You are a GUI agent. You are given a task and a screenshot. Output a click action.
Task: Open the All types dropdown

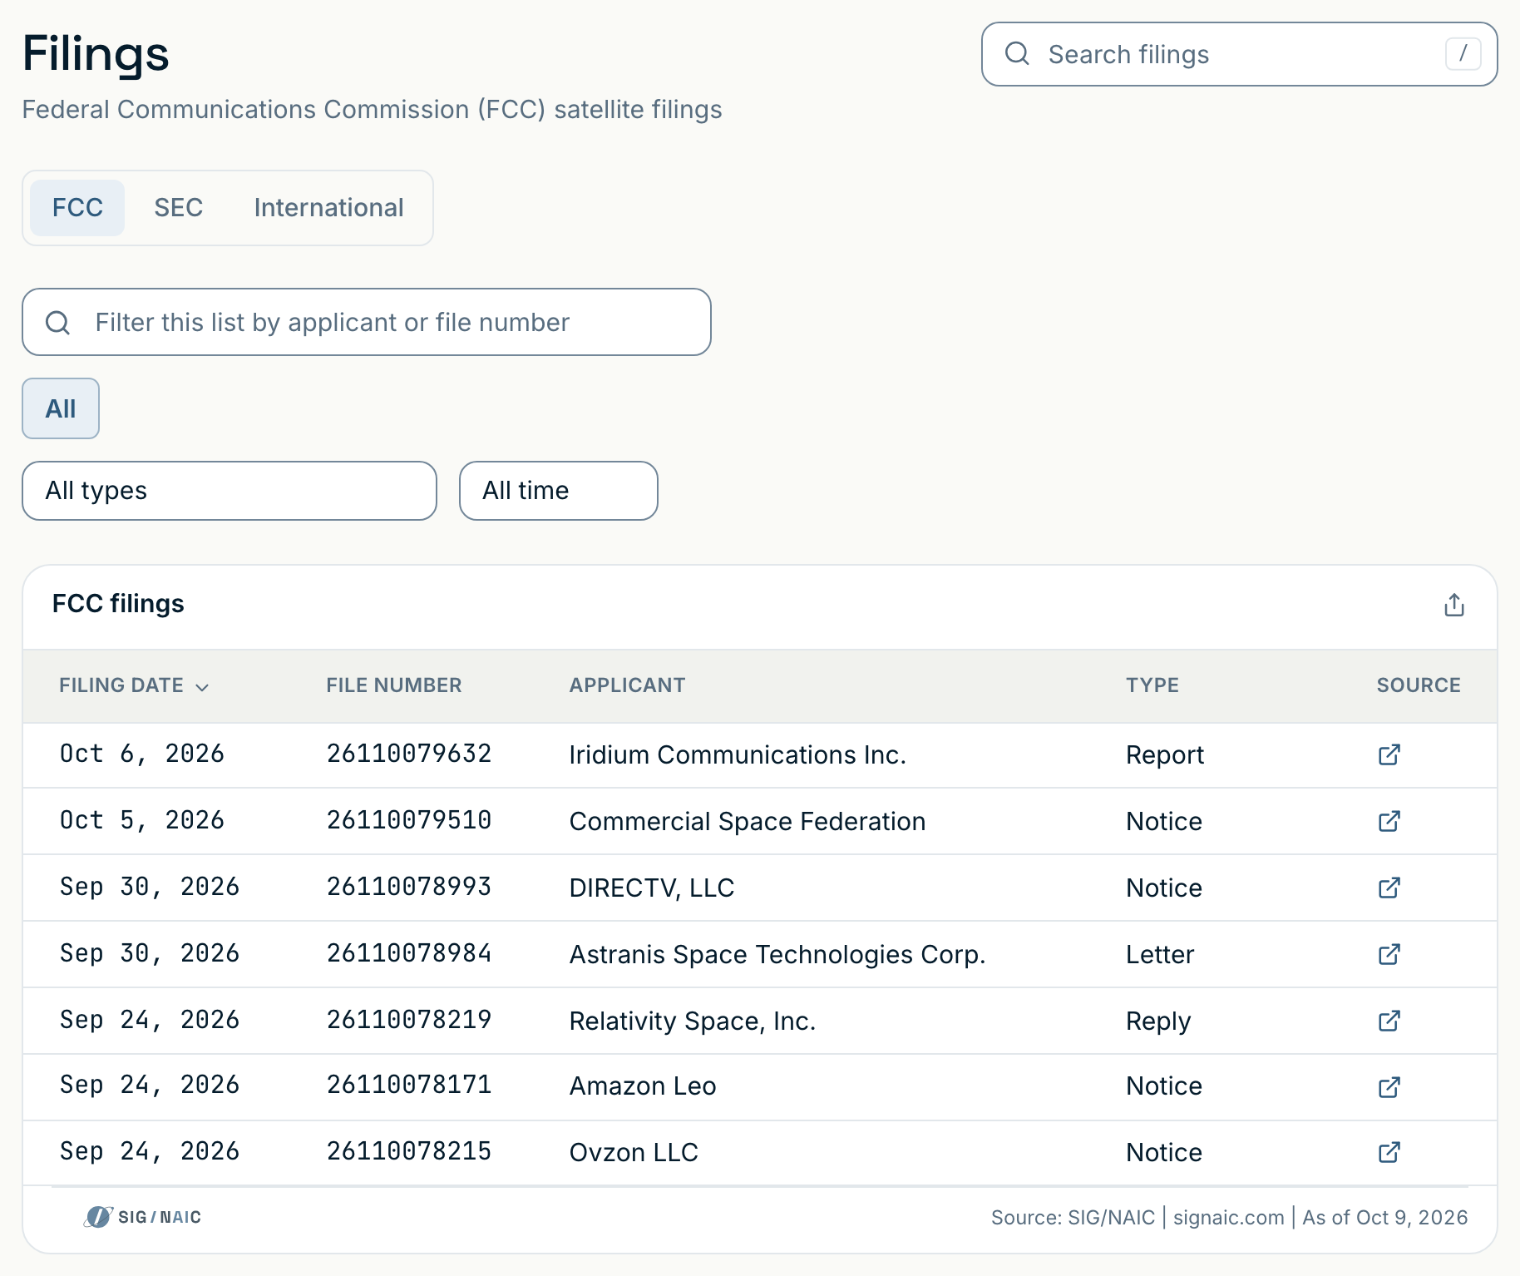point(229,491)
